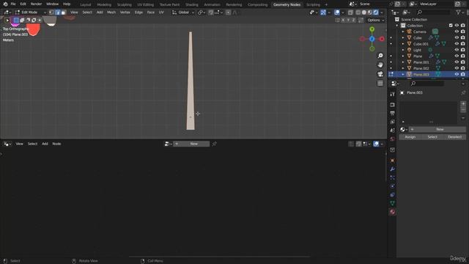Open the Vertex menu in viewport header
This screenshot has width=469, height=264.
coord(125,12)
